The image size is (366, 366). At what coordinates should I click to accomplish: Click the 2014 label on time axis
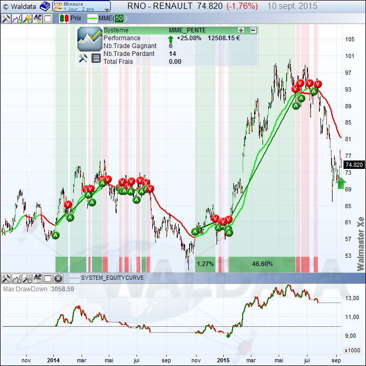click(53, 360)
